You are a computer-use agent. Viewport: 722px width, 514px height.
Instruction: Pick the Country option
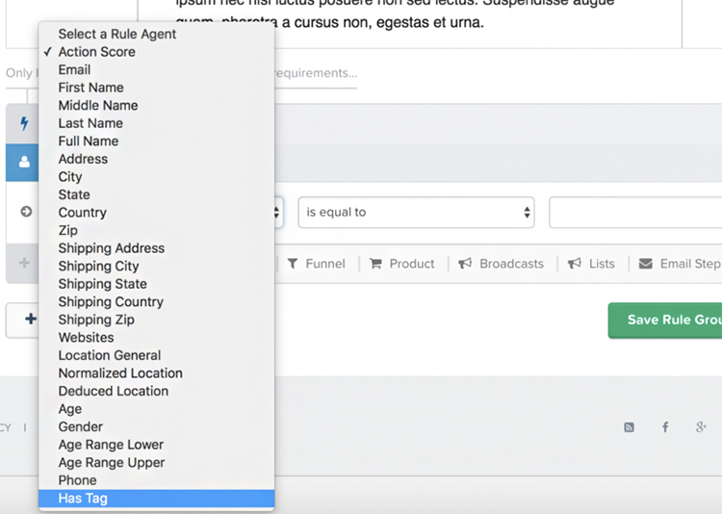(x=157, y=213)
